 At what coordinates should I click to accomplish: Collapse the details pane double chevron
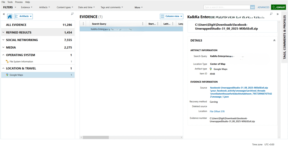278,14
